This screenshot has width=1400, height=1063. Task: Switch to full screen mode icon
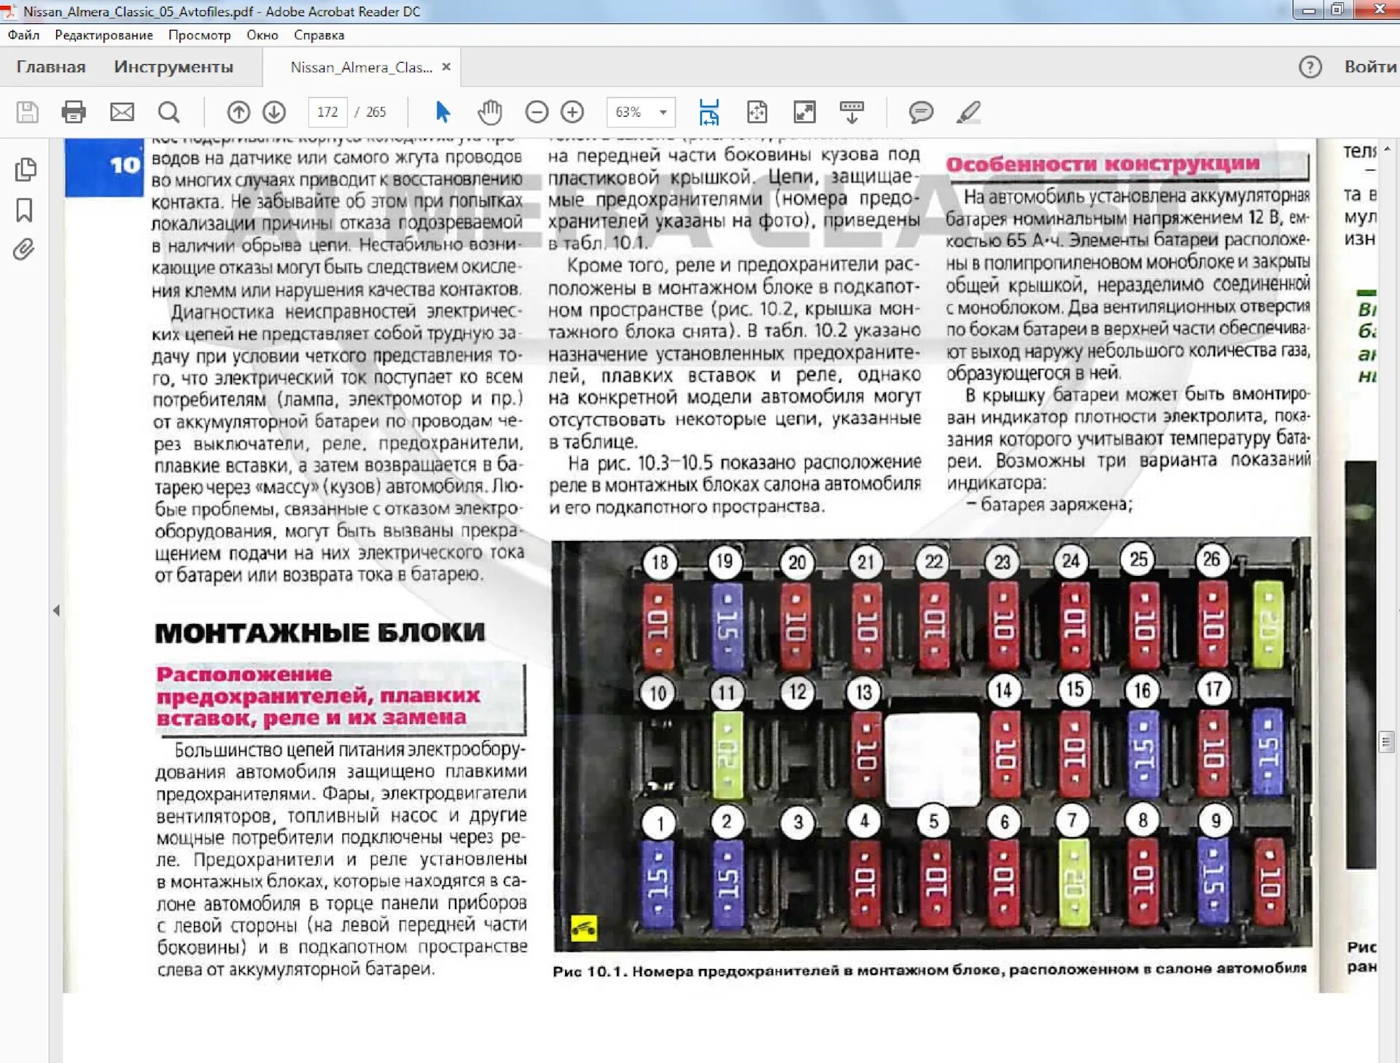click(804, 112)
